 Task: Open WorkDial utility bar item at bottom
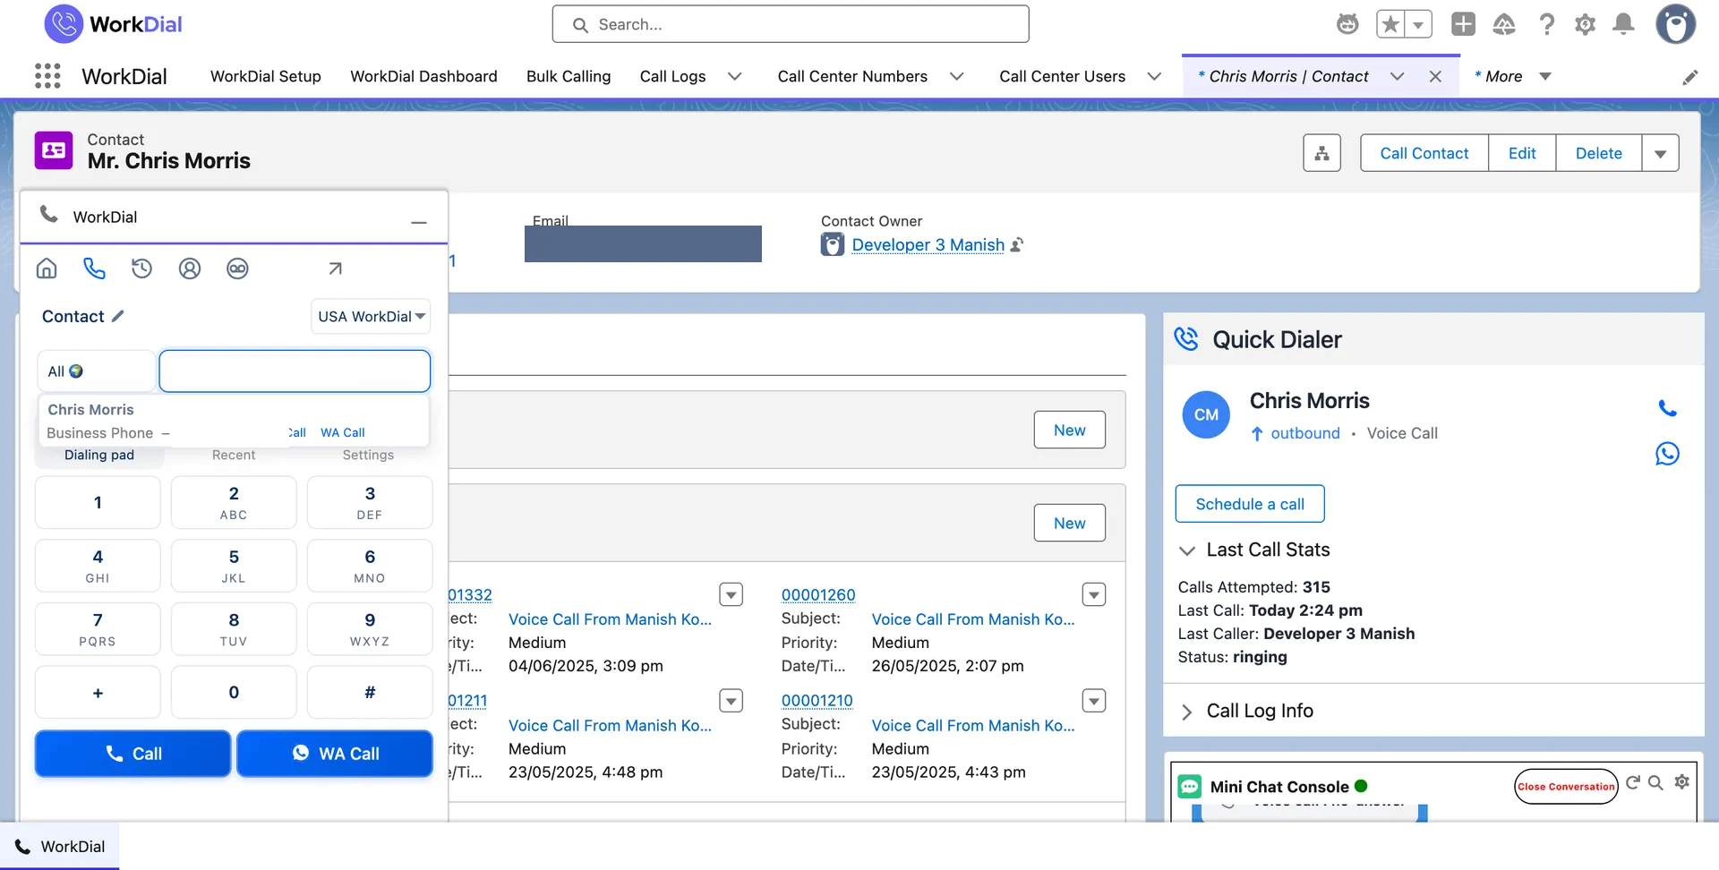(x=60, y=847)
